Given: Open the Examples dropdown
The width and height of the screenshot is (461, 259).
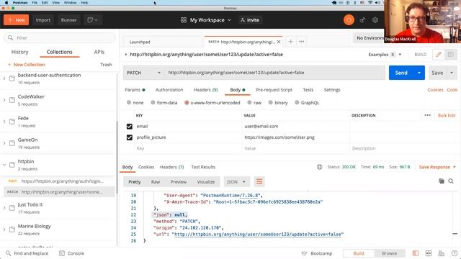Looking at the screenshot, I should click(x=385, y=55).
